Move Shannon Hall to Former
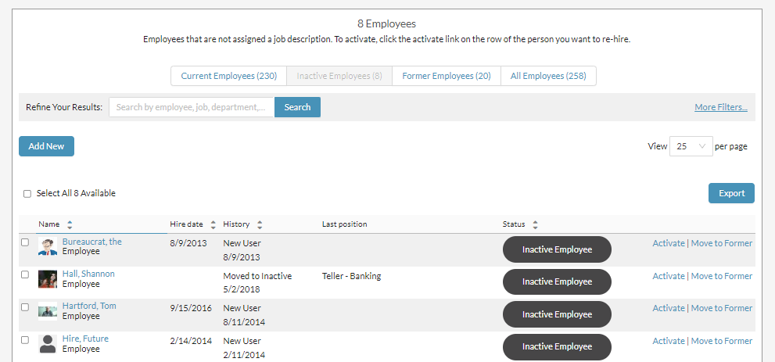The height and width of the screenshot is (362, 775). click(722, 275)
